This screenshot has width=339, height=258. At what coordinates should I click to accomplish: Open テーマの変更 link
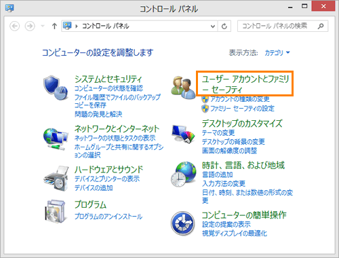click(218, 132)
